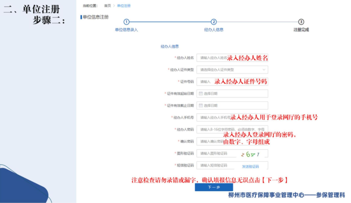Click 单位注册 breadcrumb item

(x=123, y=6)
